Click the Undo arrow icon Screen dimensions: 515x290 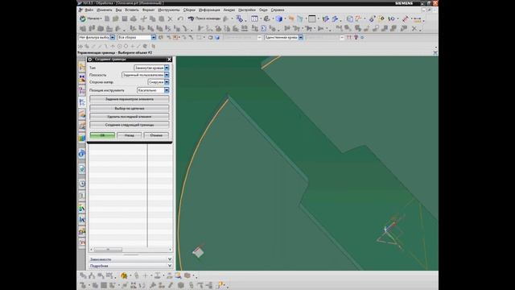pos(180,19)
